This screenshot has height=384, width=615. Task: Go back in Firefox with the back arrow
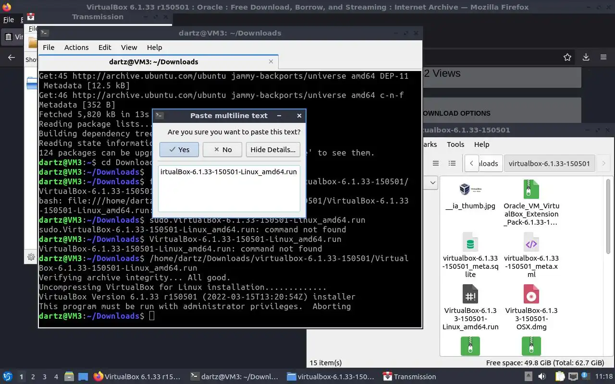point(12,58)
